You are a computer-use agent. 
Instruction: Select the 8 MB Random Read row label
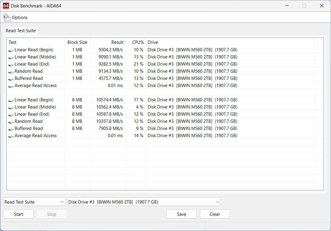pyautogui.click(x=28, y=121)
